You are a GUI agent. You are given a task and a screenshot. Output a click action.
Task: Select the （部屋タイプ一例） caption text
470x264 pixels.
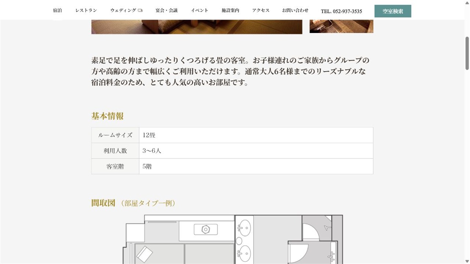[x=148, y=203]
